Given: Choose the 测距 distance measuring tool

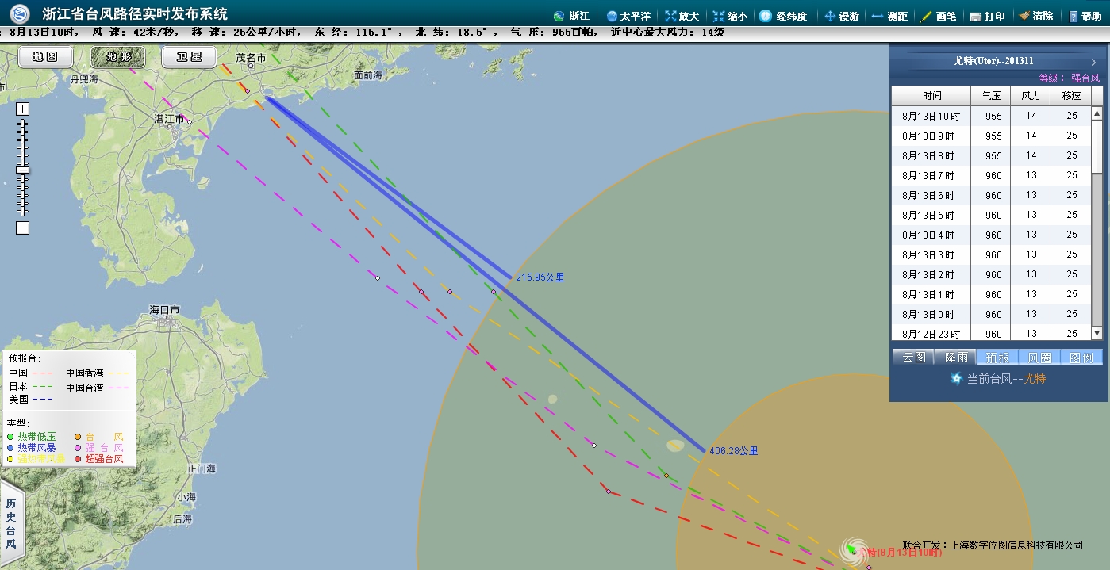Looking at the screenshot, I should coord(878,16).
